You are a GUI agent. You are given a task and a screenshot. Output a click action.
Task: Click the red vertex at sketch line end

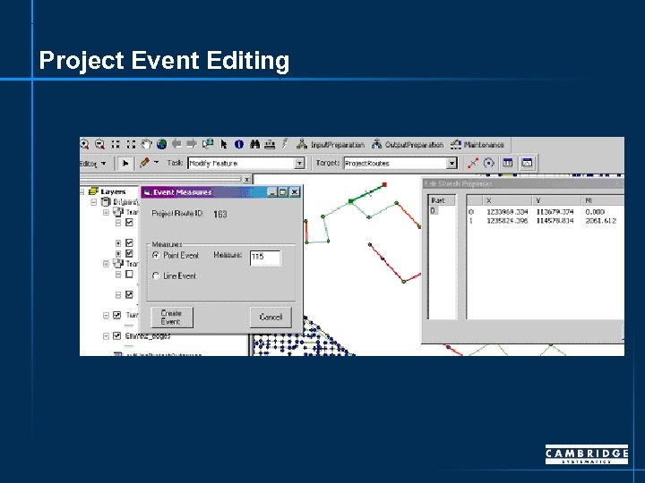(384, 185)
